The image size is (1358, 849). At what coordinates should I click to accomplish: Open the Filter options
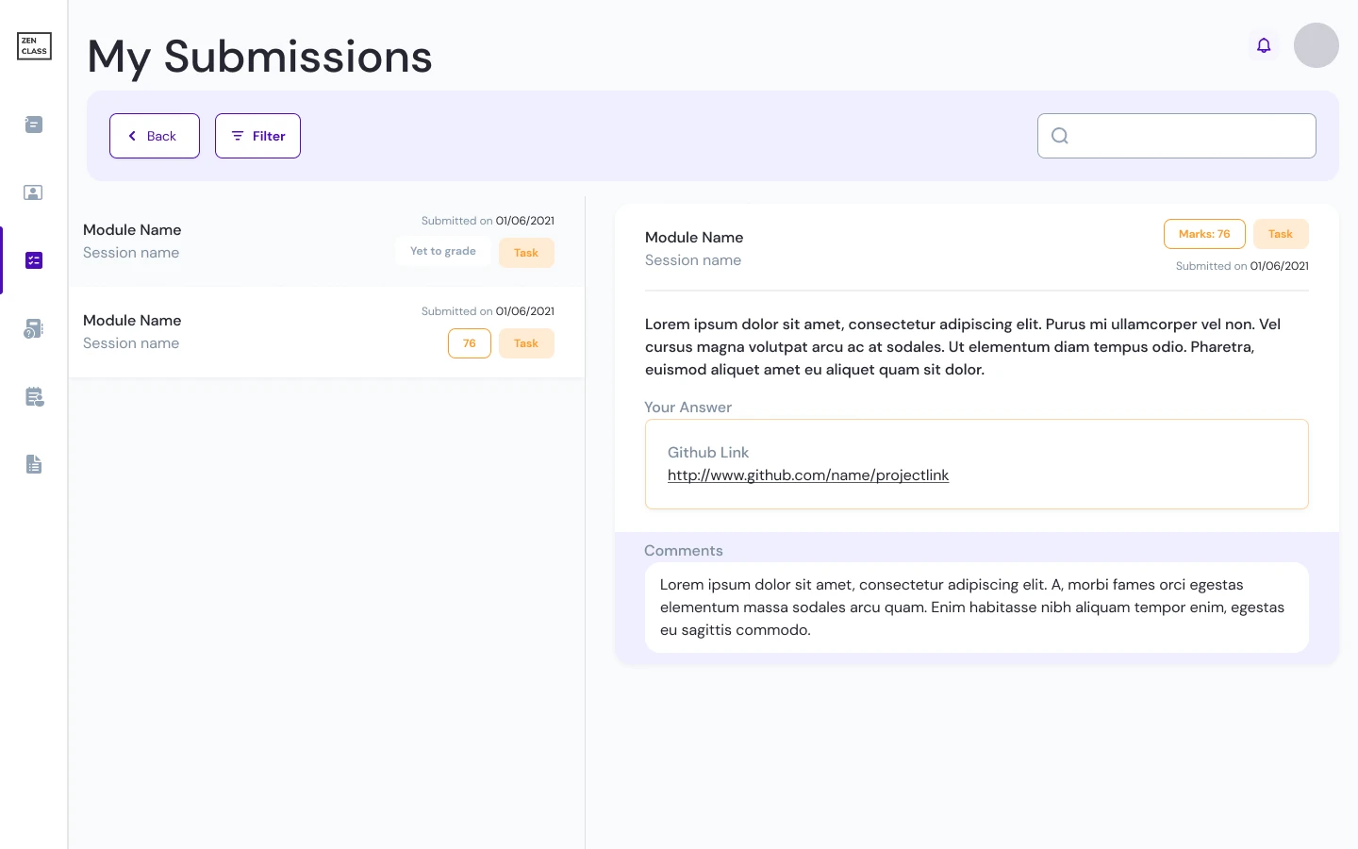click(x=257, y=136)
